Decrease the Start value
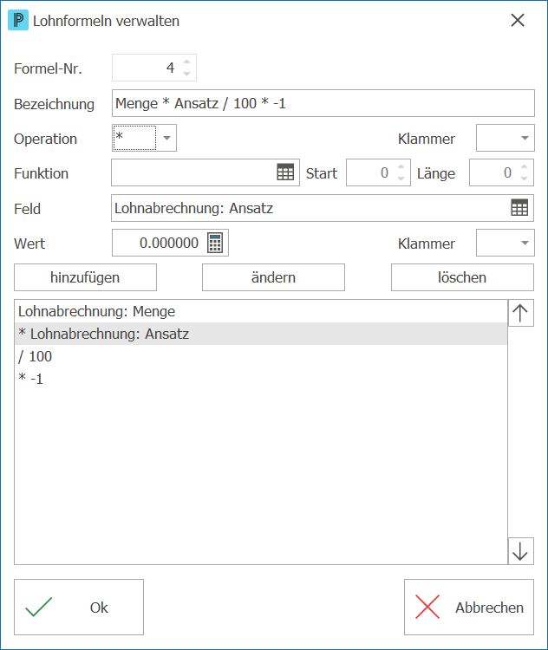 [x=401, y=179]
